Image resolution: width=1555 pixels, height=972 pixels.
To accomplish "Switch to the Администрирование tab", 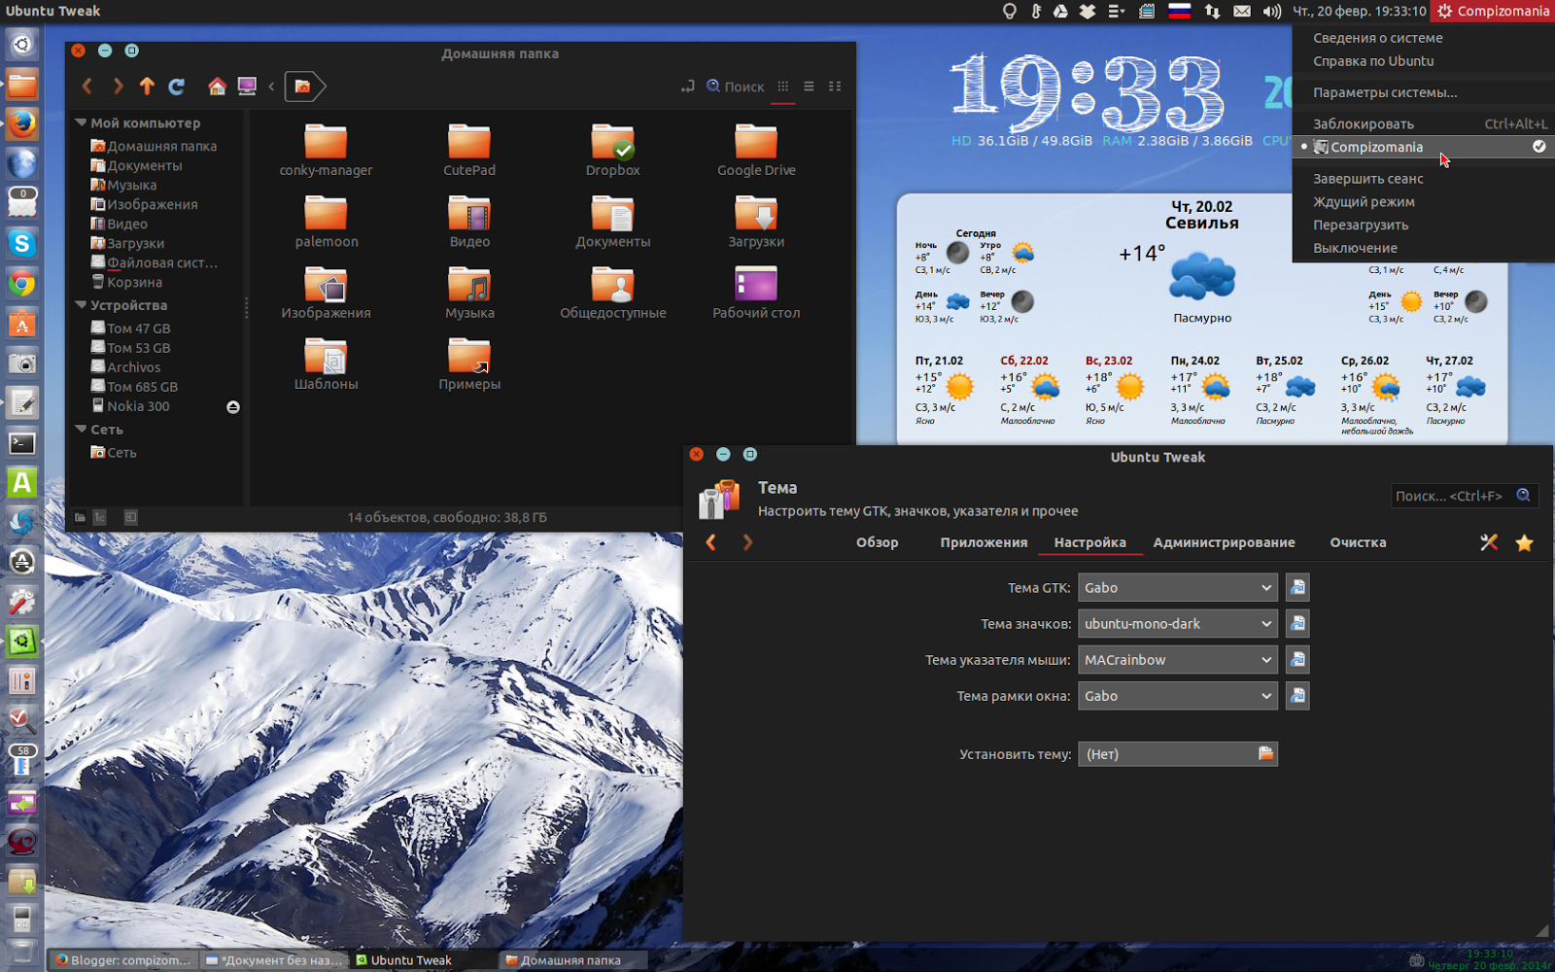I will point(1224,542).
